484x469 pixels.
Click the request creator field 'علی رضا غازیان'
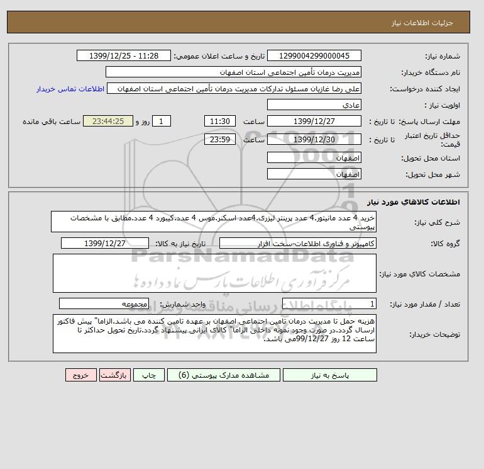pyautogui.click(x=234, y=89)
